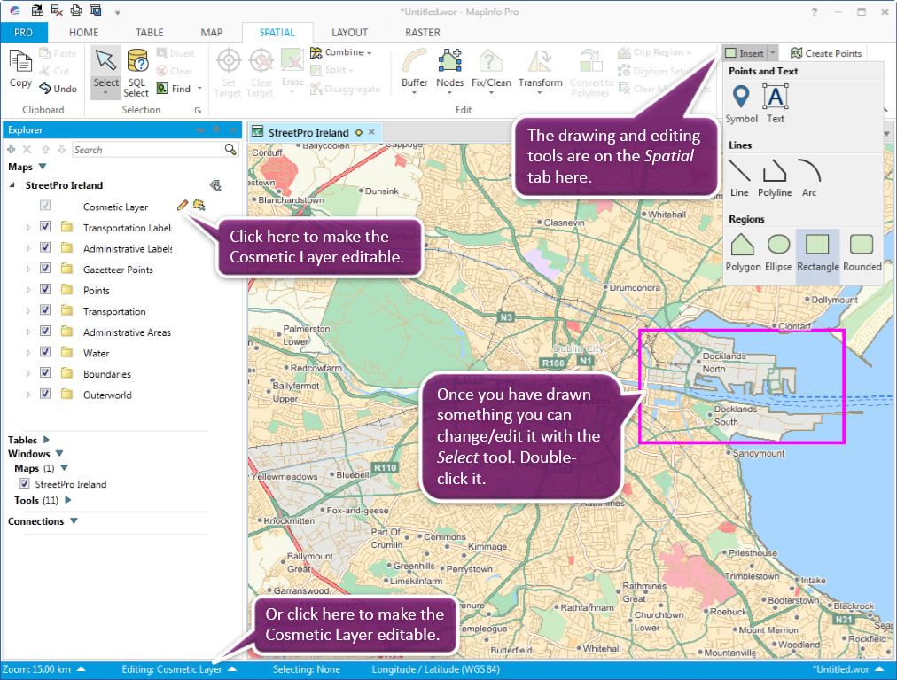Click Cosmetic Layer selectable icon
Viewport: 897px width, 680px height.
tap(199, 205)
